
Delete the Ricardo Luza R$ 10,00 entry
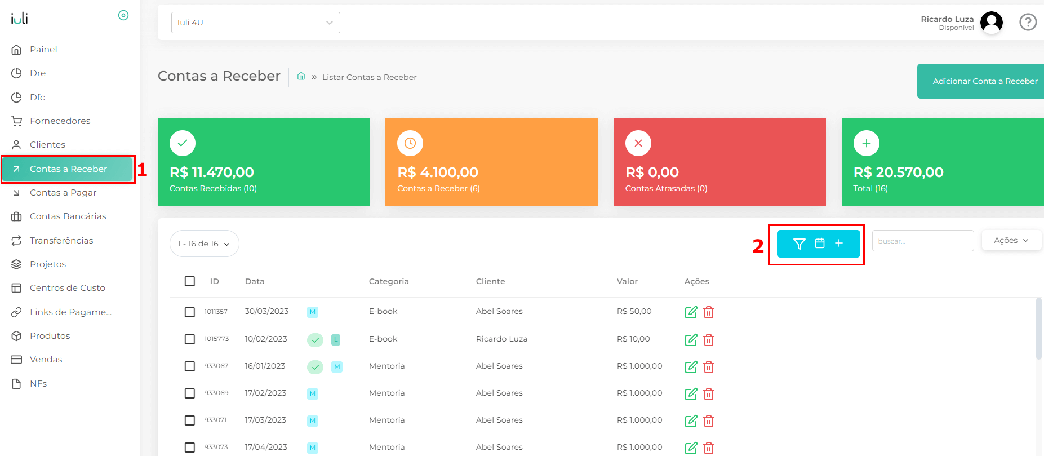[x=709, y=340]
